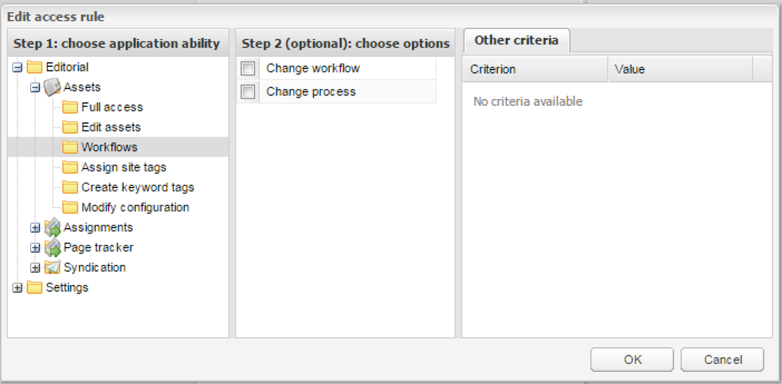Select the Workflows ability label
The width and height of the screenshot is (782, 384).
coord(110,147)
